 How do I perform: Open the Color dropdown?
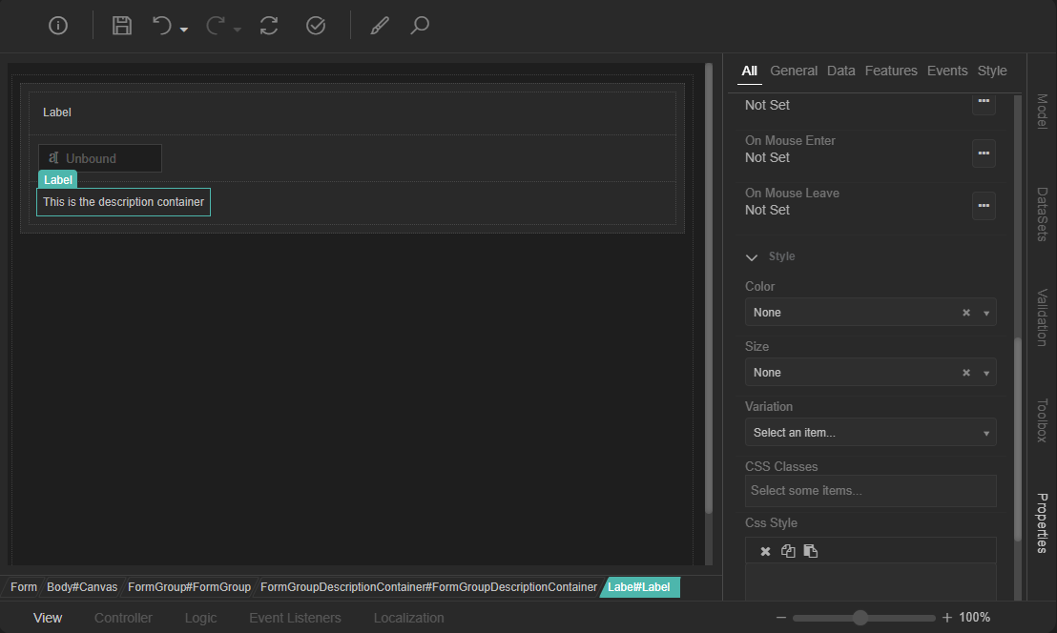(x=986, y=313)
